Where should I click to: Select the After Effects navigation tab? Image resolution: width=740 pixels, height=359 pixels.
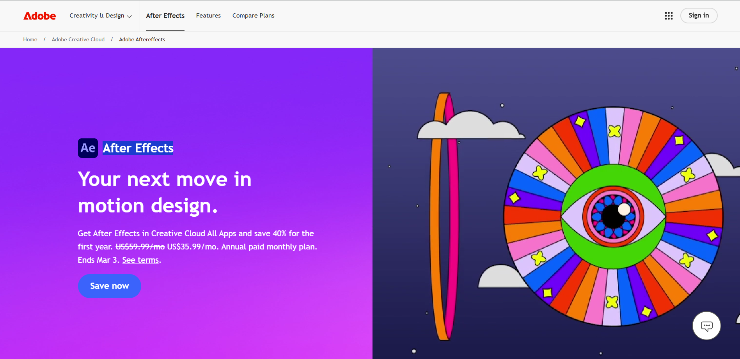pyautogui.click(x=165, y=16)
